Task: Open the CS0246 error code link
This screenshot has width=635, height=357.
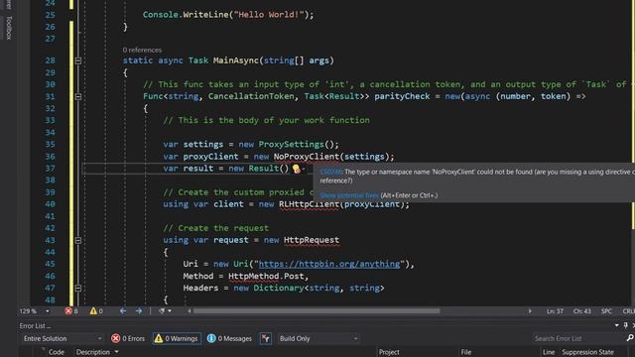Action: [x=330, y=172]
